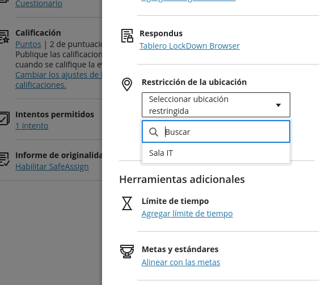The width and height of the screenshot is (330, 285).
Task: Open Alinear con las metas link
Action: 181,262
